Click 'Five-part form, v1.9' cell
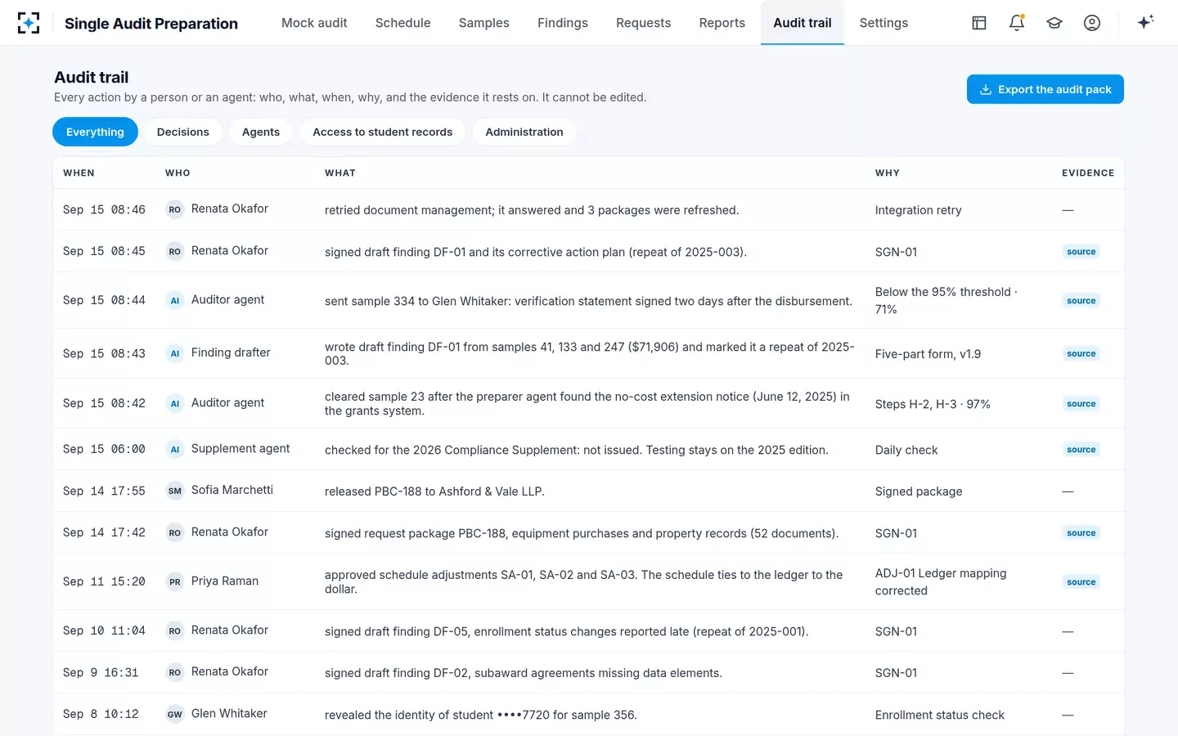Image resolution: width=1178 pixels, height=736 pixels. (x=928, y=354)
